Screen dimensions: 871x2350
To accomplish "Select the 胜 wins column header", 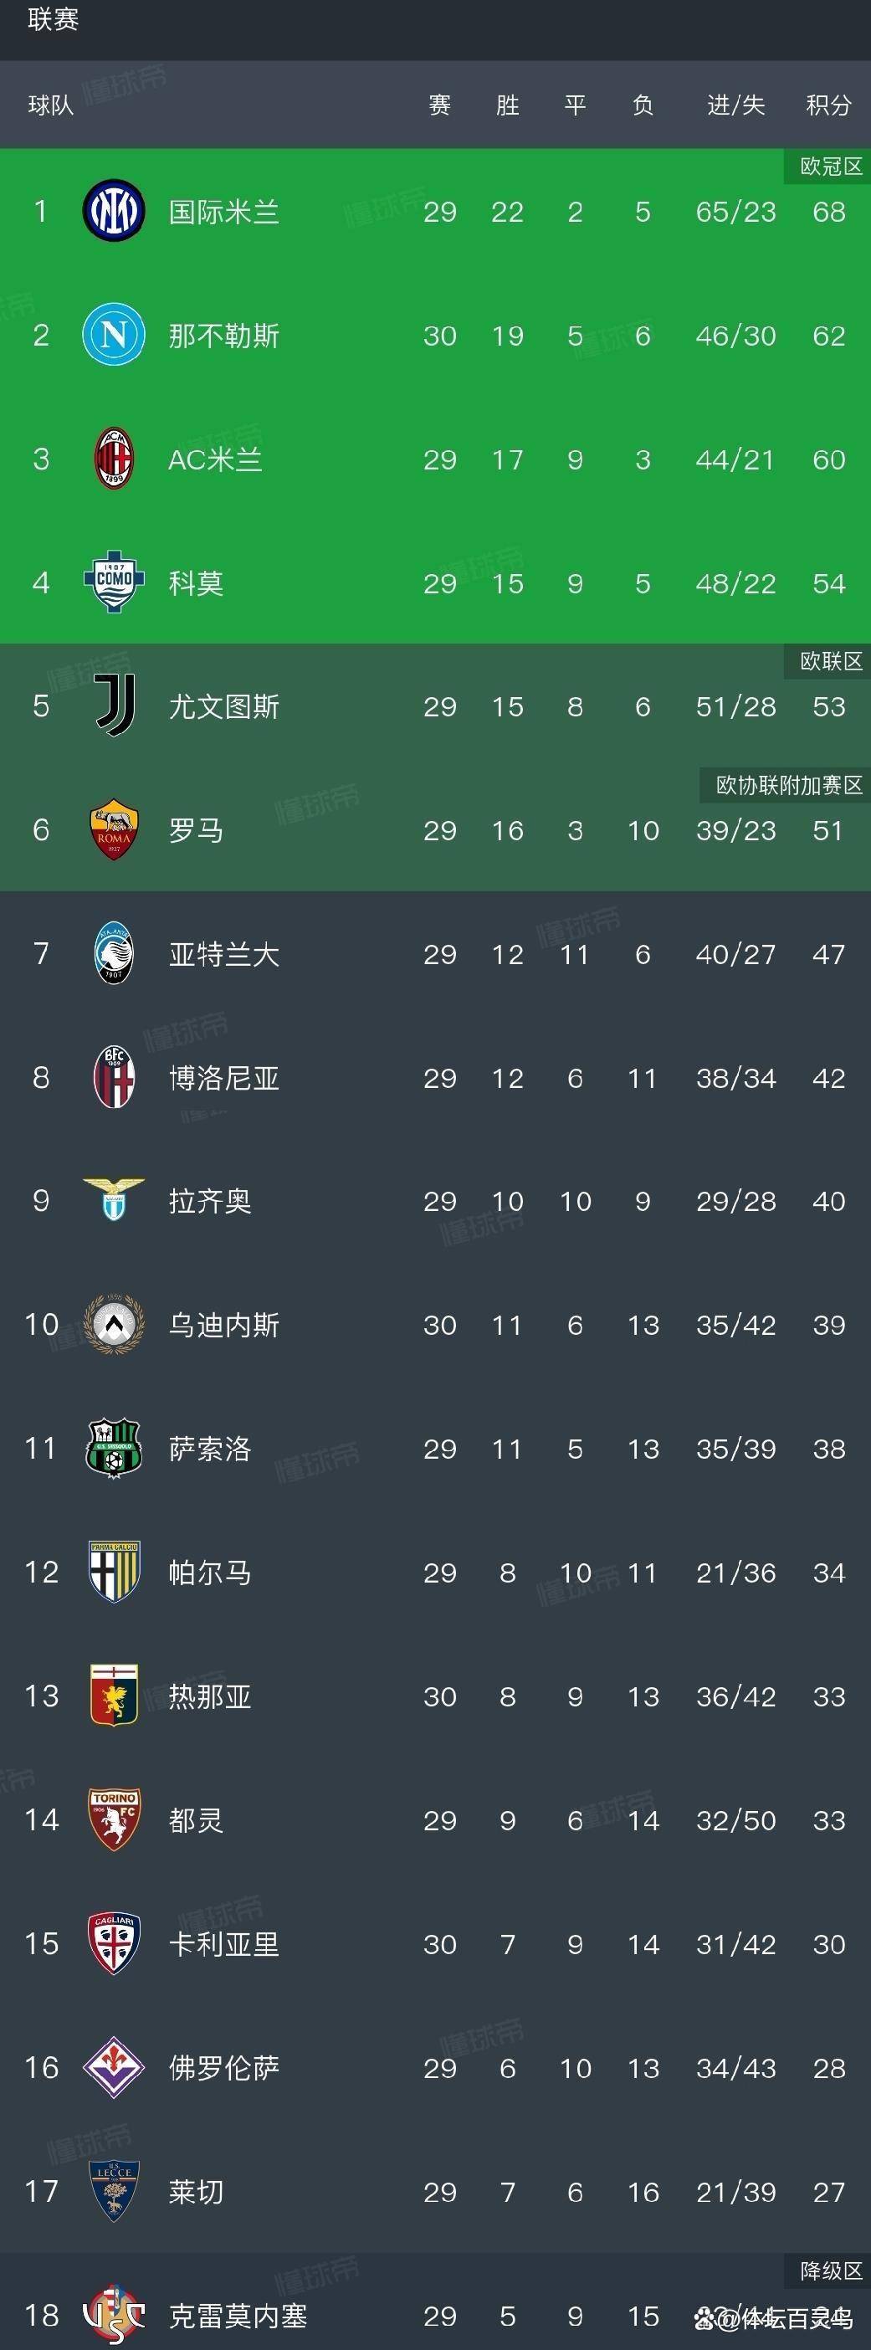I will 507,105.
